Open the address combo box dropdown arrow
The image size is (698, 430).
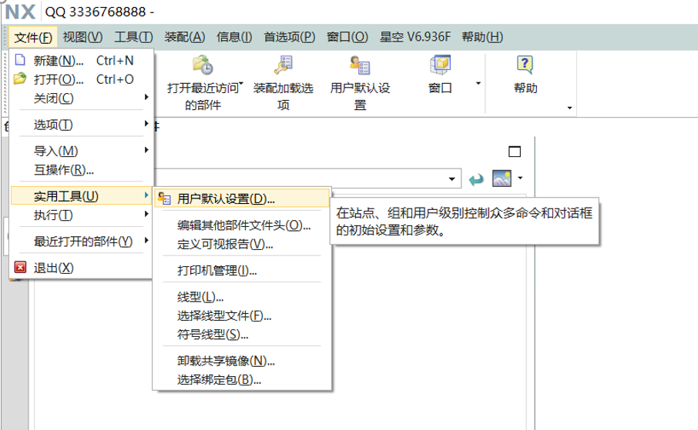451,179
